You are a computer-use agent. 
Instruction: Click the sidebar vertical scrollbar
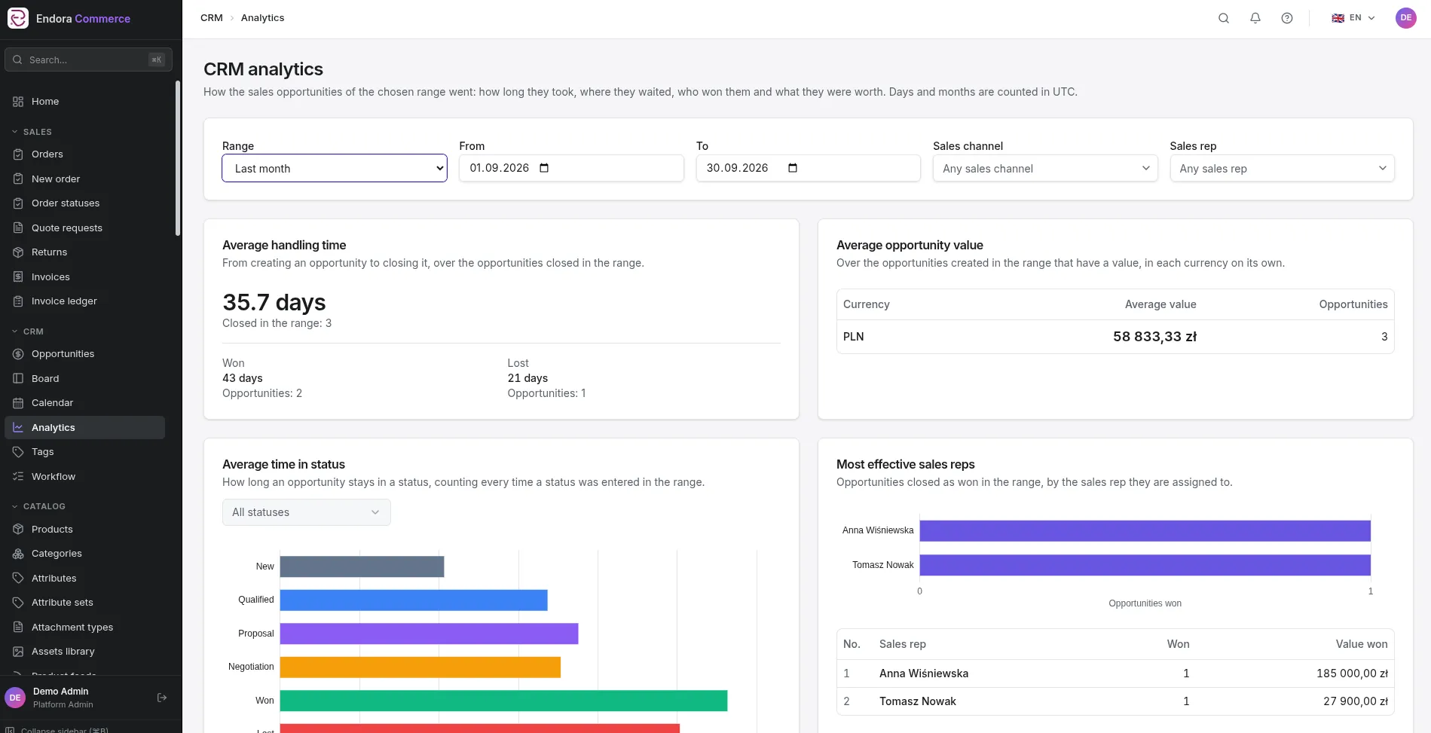(178, 158)
